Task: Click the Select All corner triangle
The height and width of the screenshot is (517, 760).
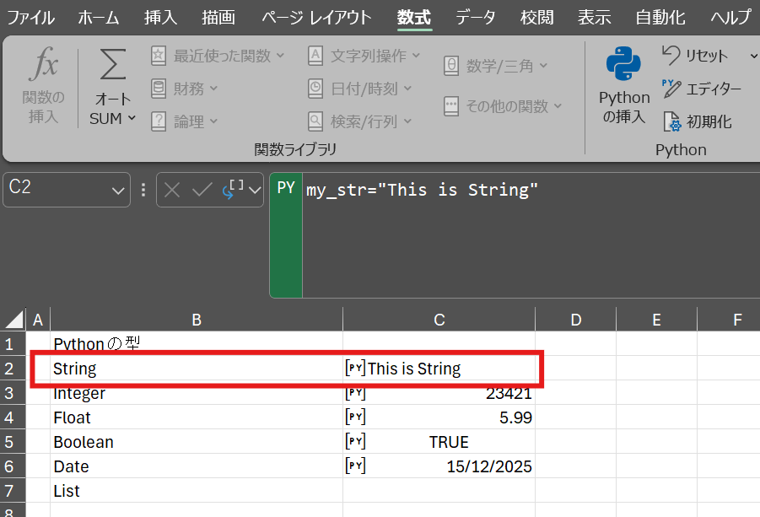Action: [13, 320]
